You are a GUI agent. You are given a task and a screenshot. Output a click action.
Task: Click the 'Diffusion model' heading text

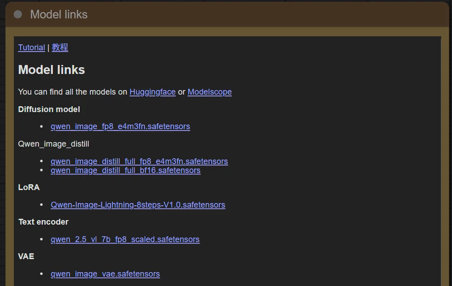(49, 109)
